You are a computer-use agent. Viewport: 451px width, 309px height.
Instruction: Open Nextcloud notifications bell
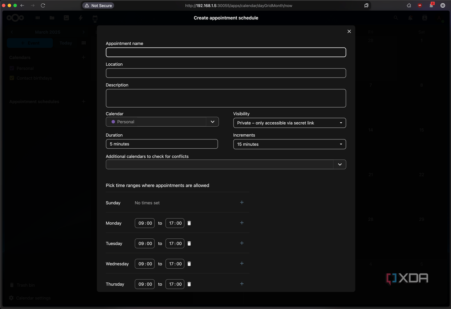tap(410, 18)
